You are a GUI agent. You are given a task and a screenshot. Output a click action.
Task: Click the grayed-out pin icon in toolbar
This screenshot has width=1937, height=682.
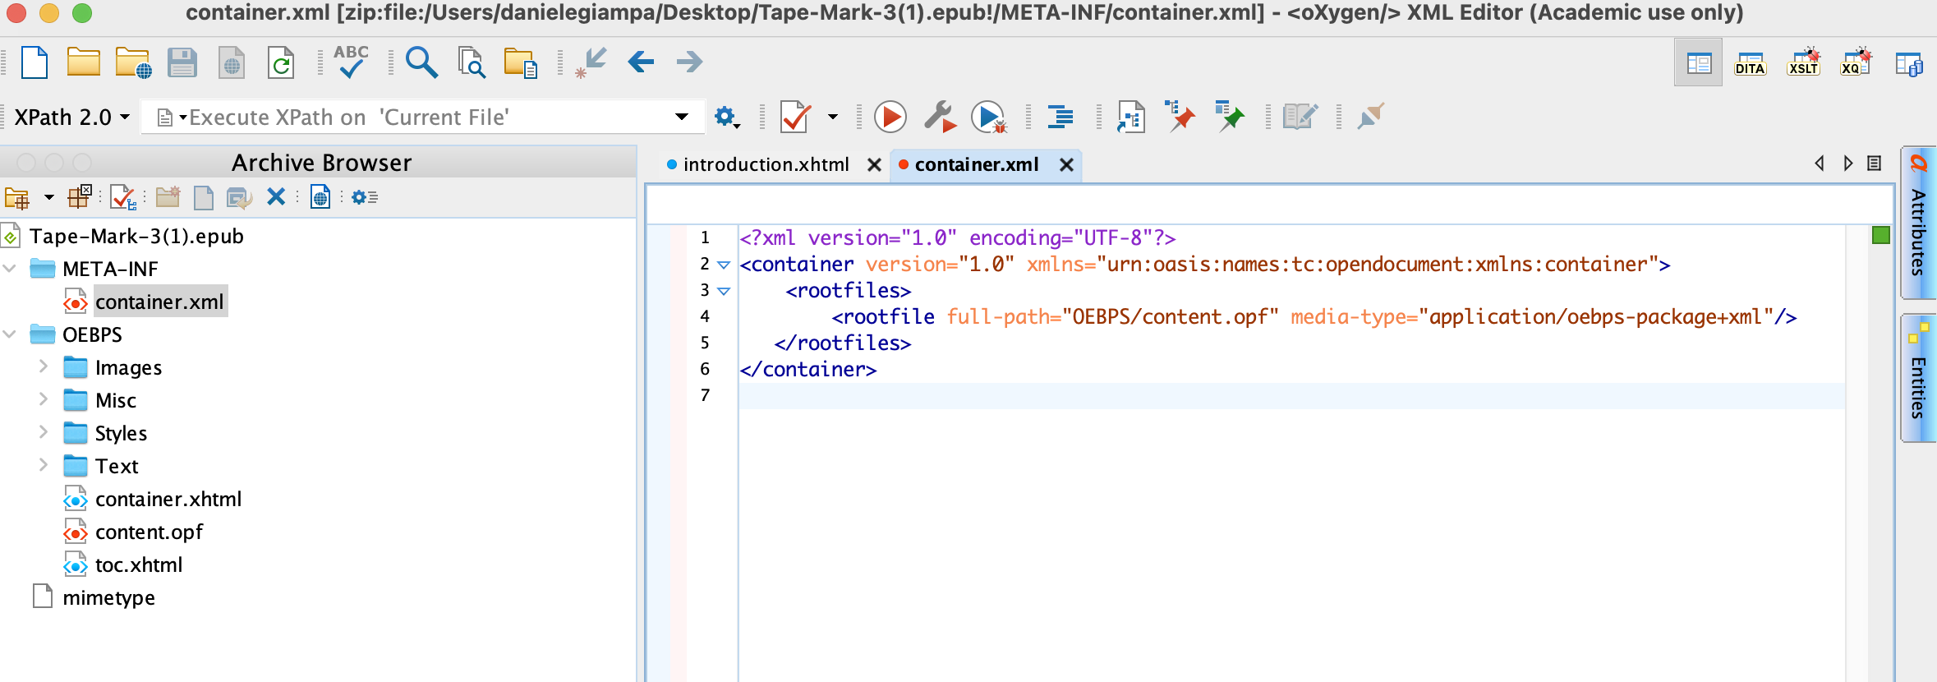coord(1371,116)
